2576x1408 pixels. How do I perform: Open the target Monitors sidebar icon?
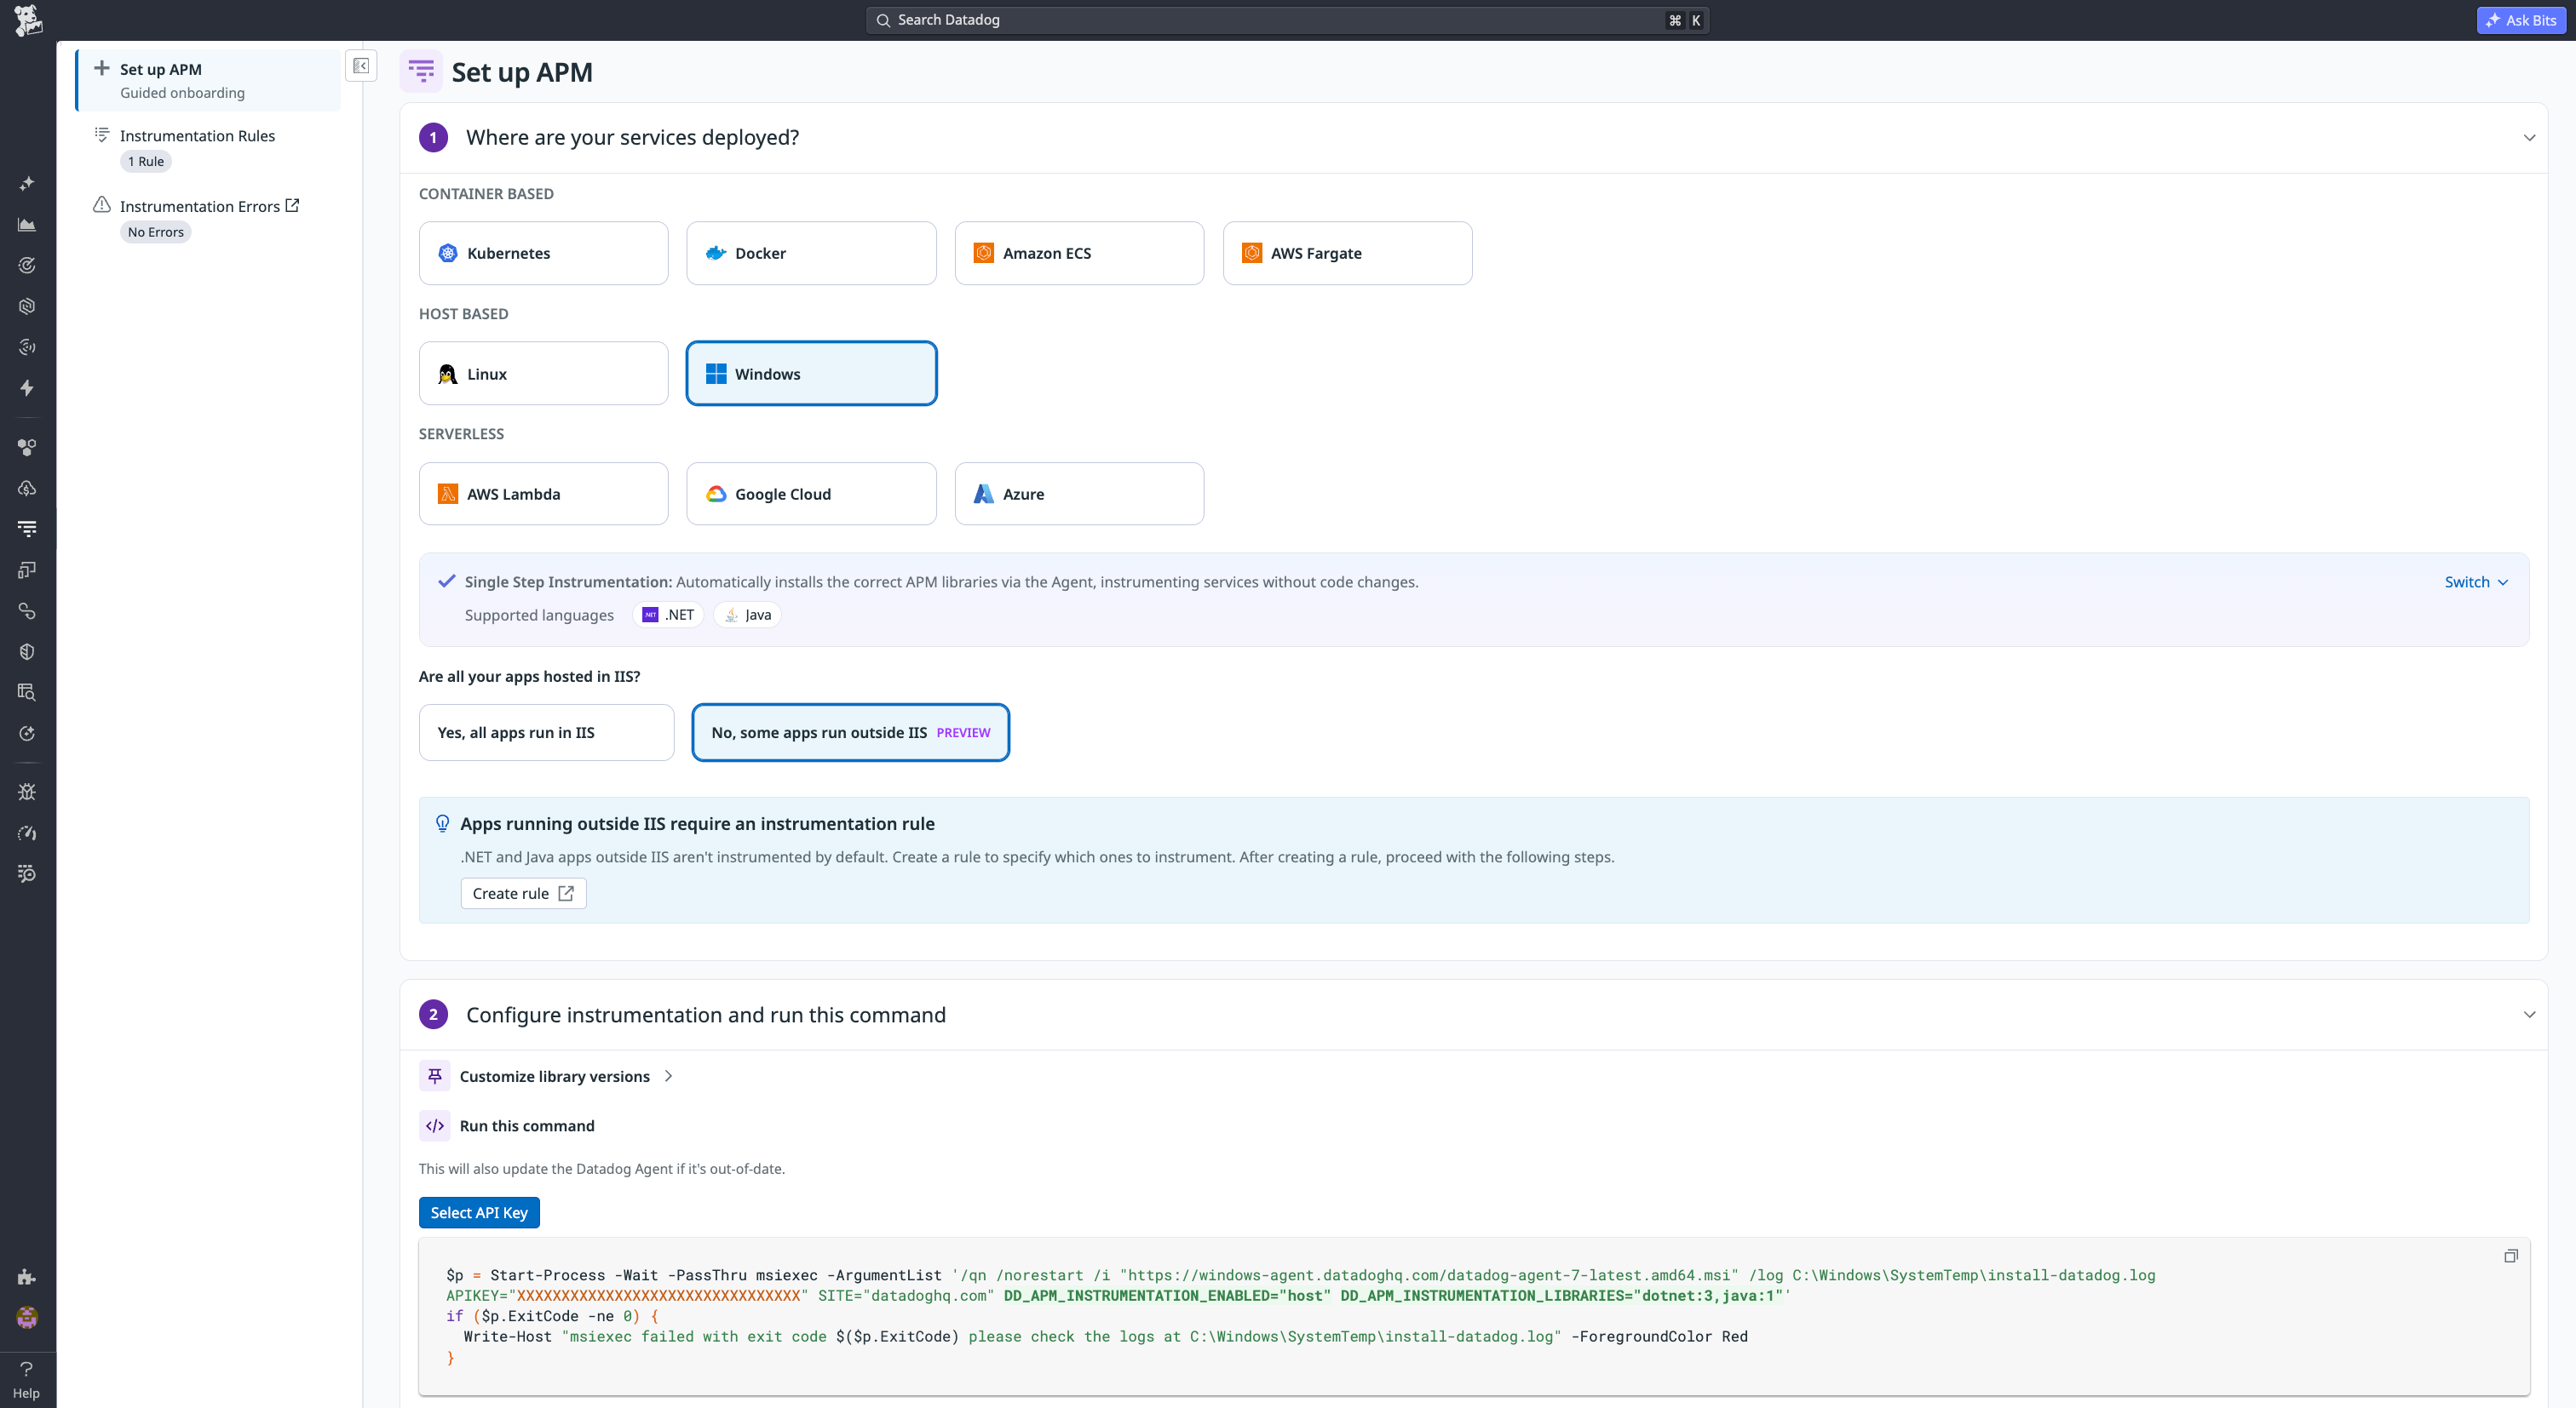[27, 266]
